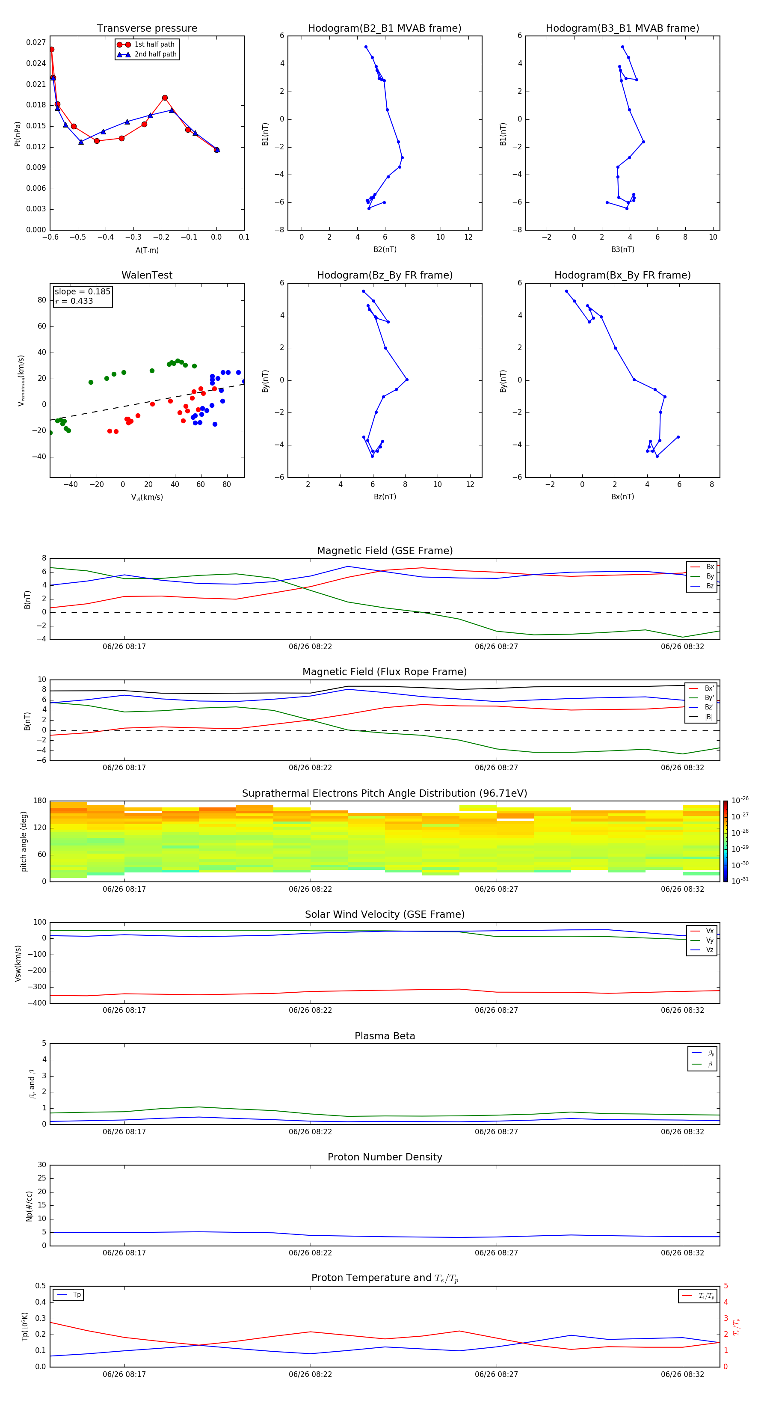Select the 'Tp' legend entry
Image resolution: width=770 pixels, height=1412 pixels.
68,1295
